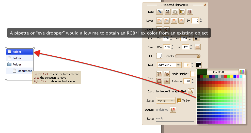Screen dimensions: 251x133
Task: Paste from clipboard icon
Action: 182,12
